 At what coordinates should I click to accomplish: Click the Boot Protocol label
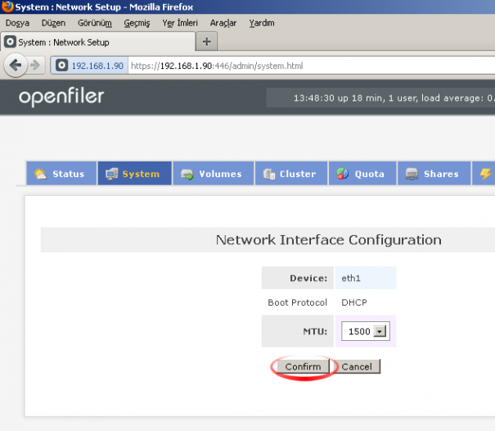297,302
